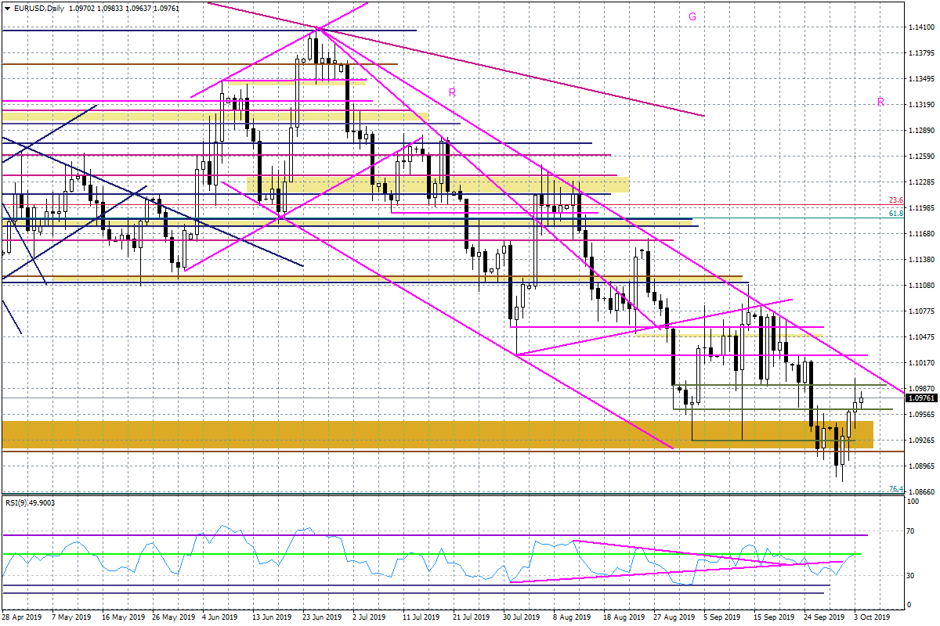Click the 23.6 Fibonacci level label
940x626 pixels.
(897, 200)
